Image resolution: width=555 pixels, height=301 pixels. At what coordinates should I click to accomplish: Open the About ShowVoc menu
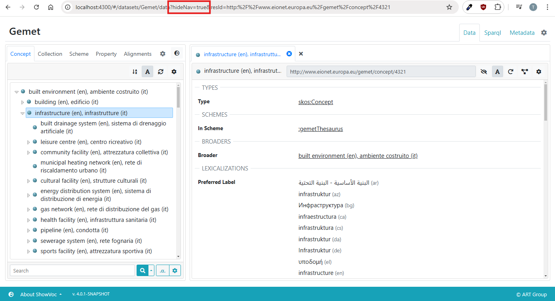(41, 294)
